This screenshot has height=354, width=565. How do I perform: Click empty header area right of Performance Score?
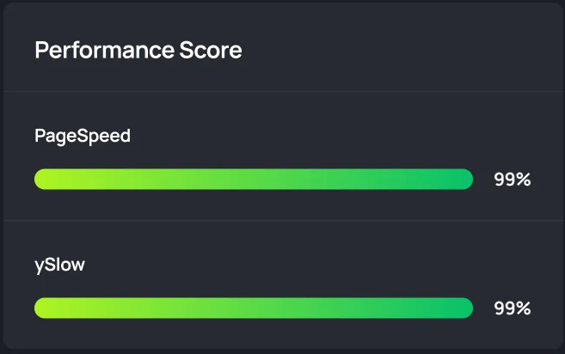point(396,51)
